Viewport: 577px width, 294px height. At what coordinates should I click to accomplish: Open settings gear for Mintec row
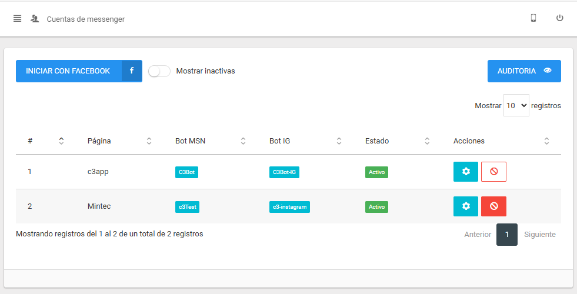466,206
